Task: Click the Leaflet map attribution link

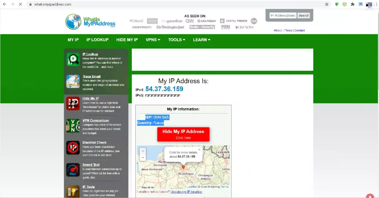Action: click(x=192, y=187)
